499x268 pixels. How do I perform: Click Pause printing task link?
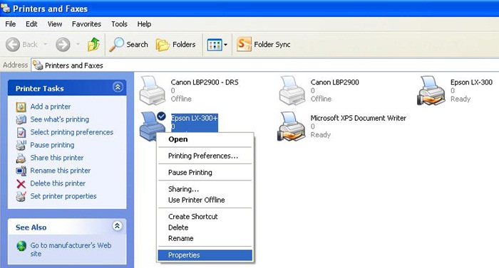52,145
